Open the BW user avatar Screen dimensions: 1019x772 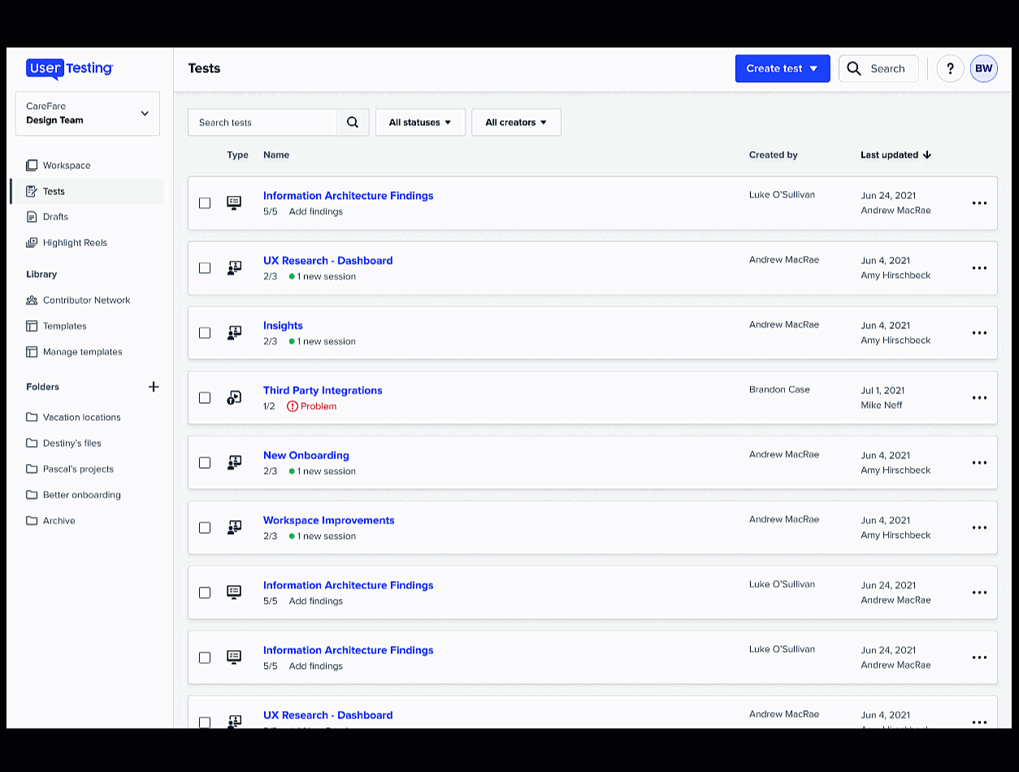click(983, 69)
